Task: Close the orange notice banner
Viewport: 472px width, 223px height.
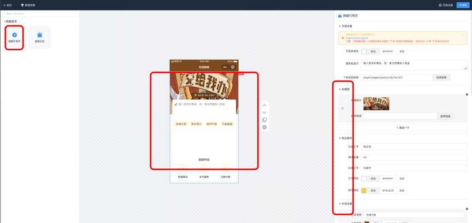Action: pyautogui.click(x=463, y=35)
